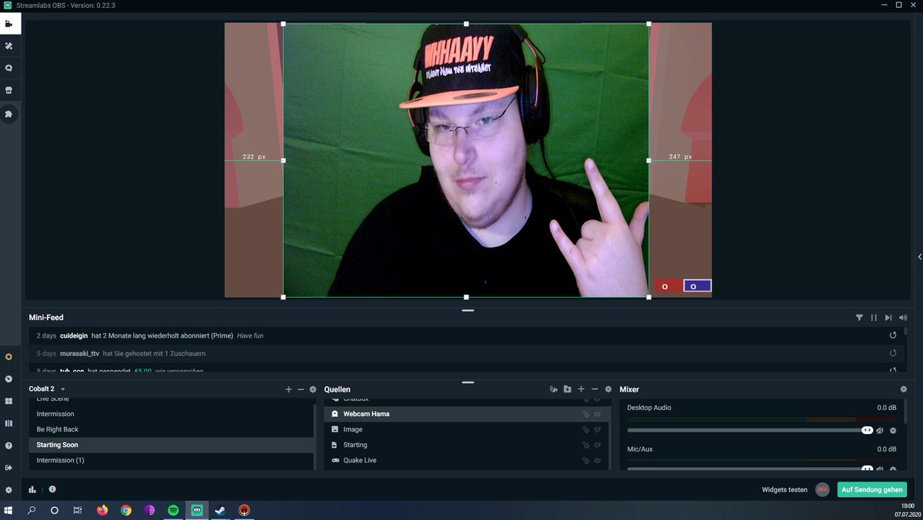Screen dimensions: 923x520
Task: Open Spotify from the taskbar
Action: tap(173, 510)
